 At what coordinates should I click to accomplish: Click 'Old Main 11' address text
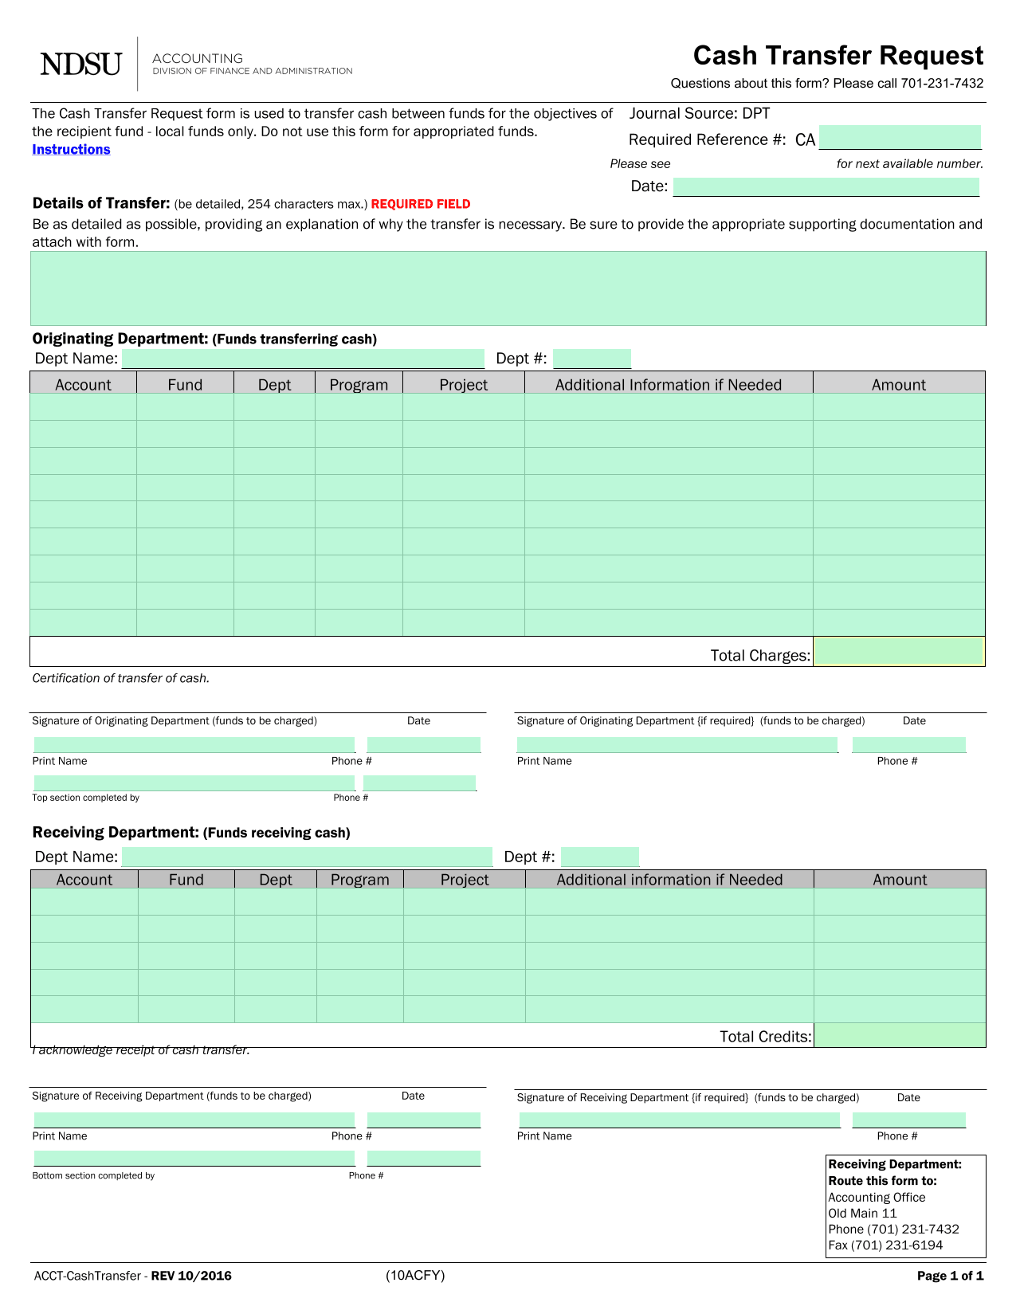(x=862, y=1213)
